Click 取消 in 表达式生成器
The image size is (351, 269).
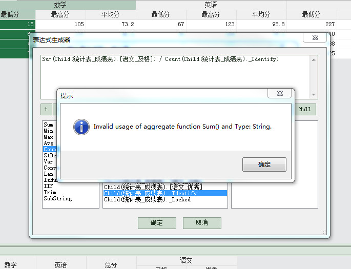point(202,223)
